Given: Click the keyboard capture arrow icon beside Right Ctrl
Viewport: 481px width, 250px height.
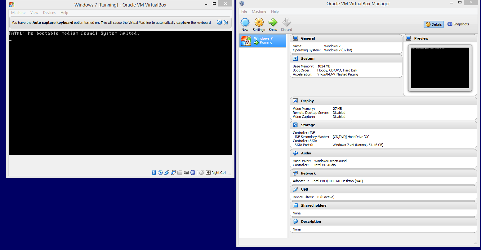Looking at the screenshot, I should pyautogui.click(x=208, y=173).
